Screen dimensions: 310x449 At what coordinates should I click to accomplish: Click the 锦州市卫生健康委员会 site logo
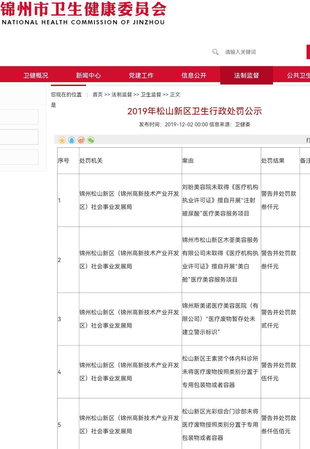(83, 13)
